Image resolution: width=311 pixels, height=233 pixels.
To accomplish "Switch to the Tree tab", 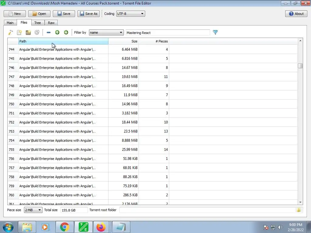I will (x=37, y=23).
